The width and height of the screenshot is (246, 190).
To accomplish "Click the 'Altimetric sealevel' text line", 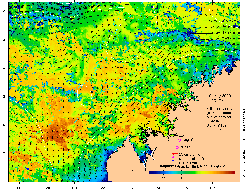I will pyautogui.click(x=221, y=108).
